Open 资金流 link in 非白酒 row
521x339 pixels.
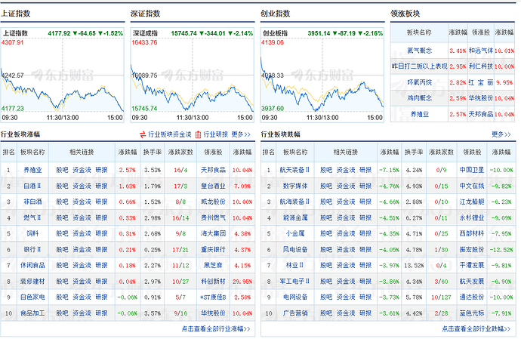82,202
